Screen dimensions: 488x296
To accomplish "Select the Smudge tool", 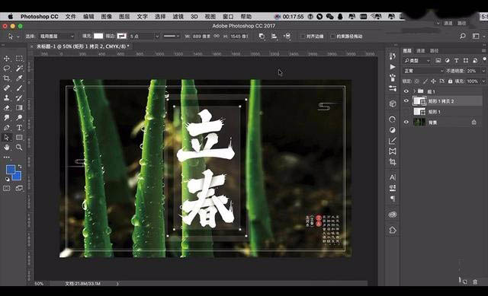I will pyautogui.click(x=7, y=118).
